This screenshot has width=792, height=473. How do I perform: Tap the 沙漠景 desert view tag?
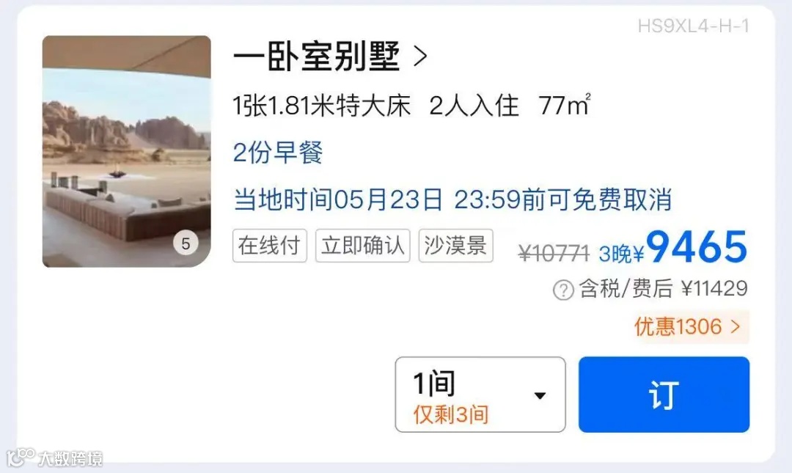[x=455, y=246]
